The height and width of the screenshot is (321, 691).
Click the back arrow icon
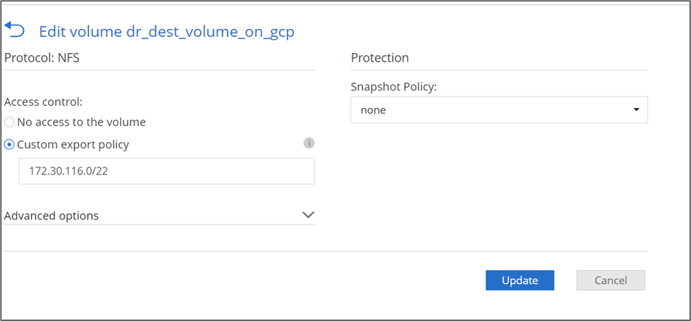[x=15, y=29]
